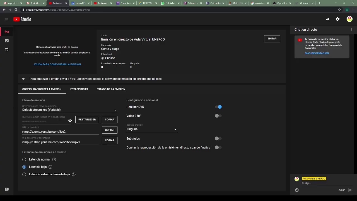This screenshot has height=201, width=357.
Task: Open MÁS INFORMACIÓN link in chat
Action: 317,53
